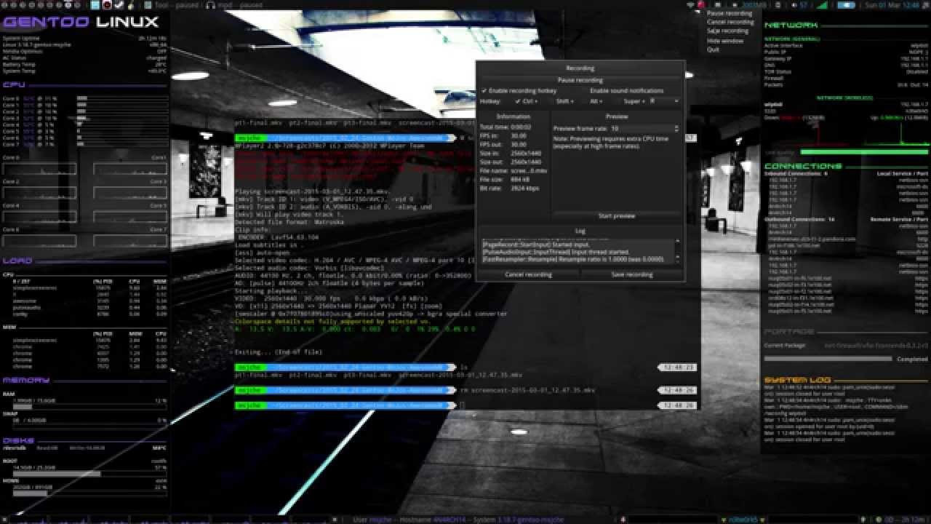Click the red recording tray icon
Screen dimensions: 931x524
(x=700, y=5)
